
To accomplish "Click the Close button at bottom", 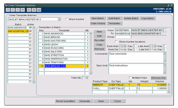I will (x=118, y=101).
